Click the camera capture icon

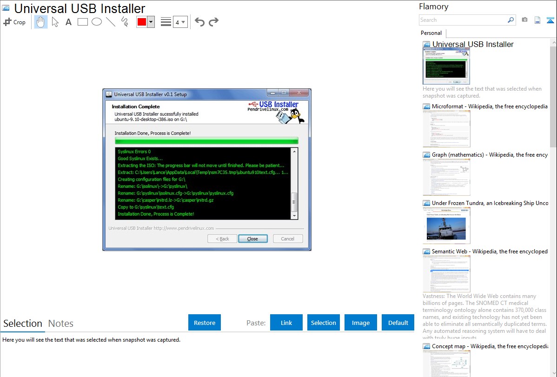(524, 20)
